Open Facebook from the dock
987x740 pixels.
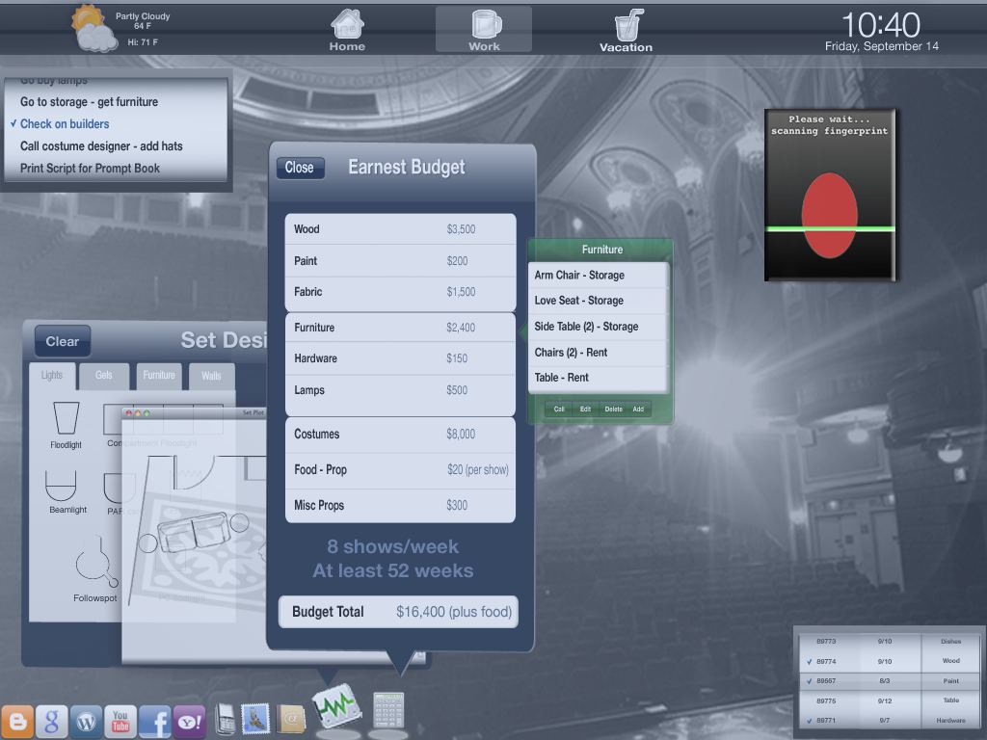pyautogui.click(x=155, y=721)
